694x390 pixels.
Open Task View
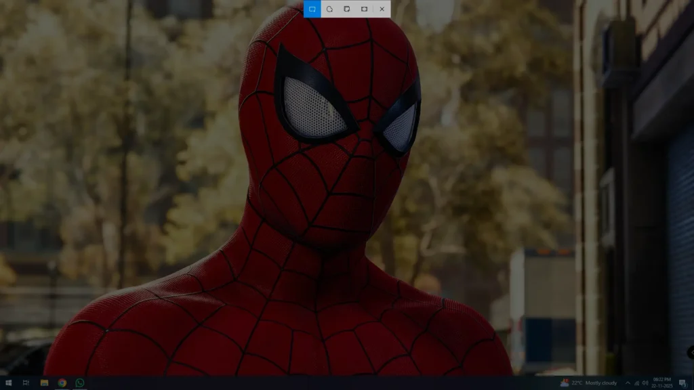pos(26,384)
